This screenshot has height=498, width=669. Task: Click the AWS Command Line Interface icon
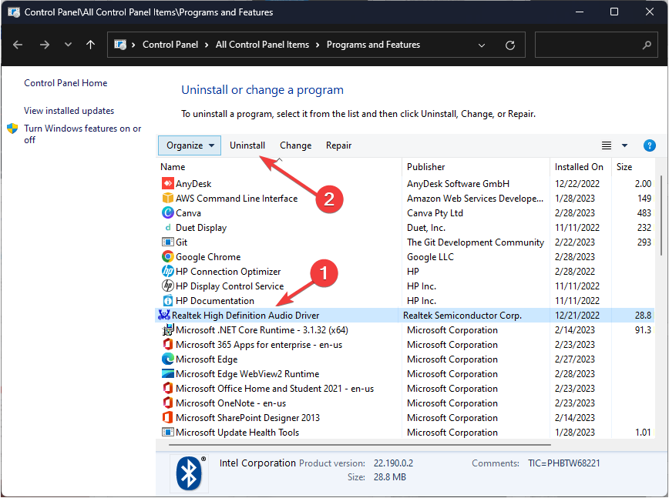pos(168,198)
